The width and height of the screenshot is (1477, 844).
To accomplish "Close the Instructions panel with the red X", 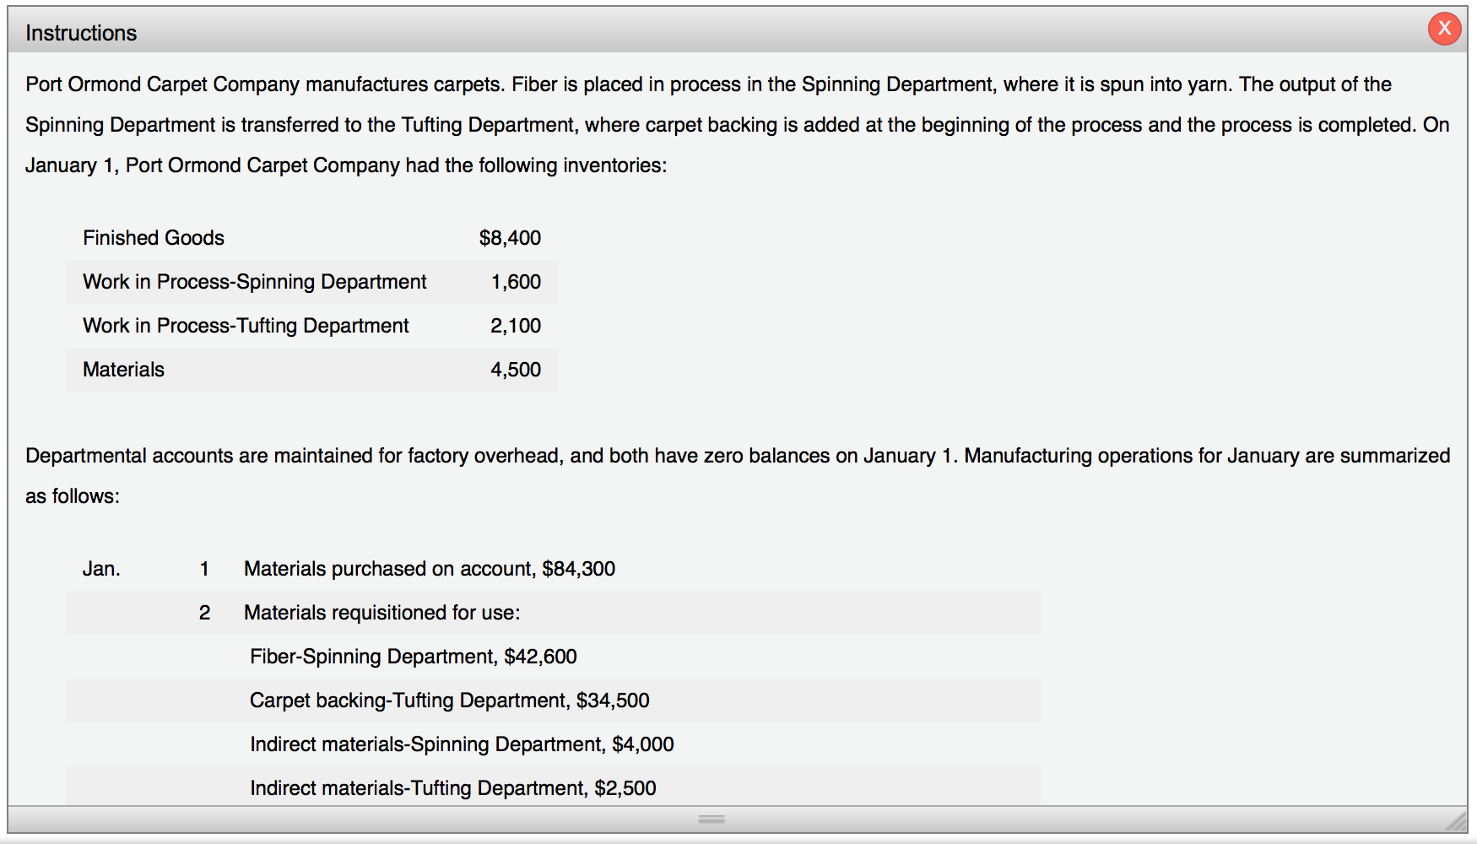I will [1444, 29].
